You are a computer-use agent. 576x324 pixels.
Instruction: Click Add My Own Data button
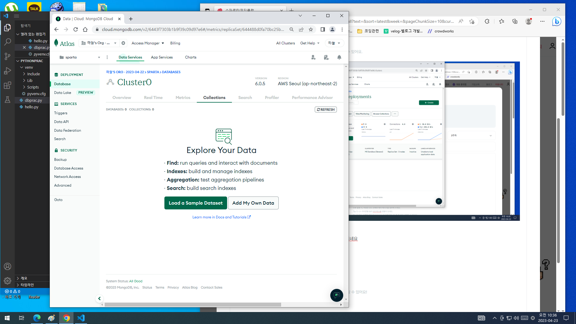253,203
